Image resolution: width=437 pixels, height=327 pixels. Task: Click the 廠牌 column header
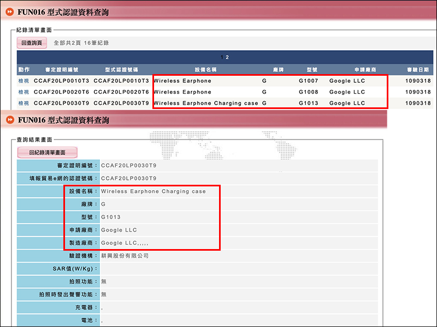[x=279, y=70]
